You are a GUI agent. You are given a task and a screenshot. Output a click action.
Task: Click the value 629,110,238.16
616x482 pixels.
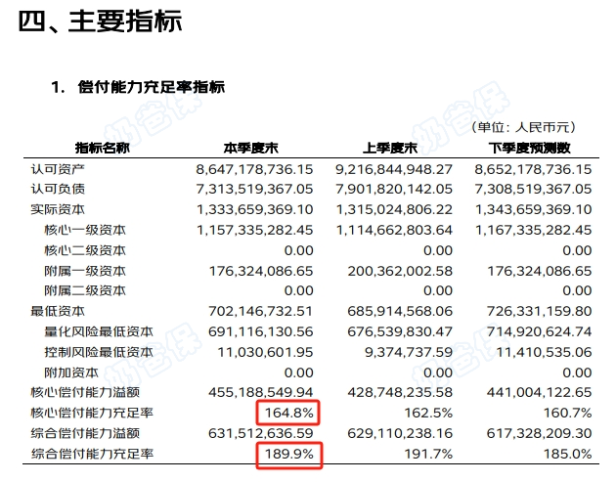400,433
